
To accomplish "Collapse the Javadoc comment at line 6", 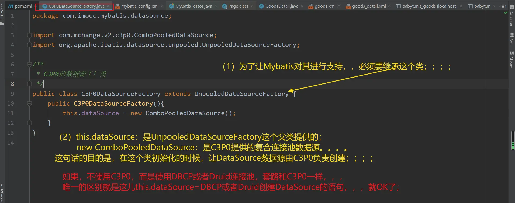I will tap(30, 65).
